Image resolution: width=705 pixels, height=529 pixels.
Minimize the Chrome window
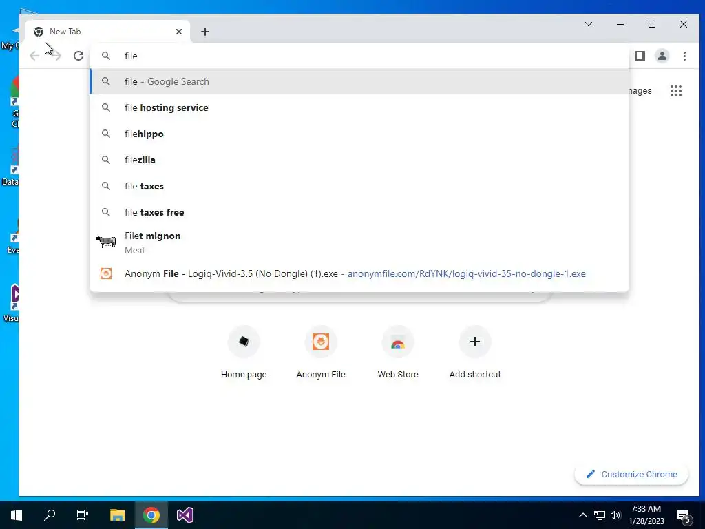coord(620,24)
